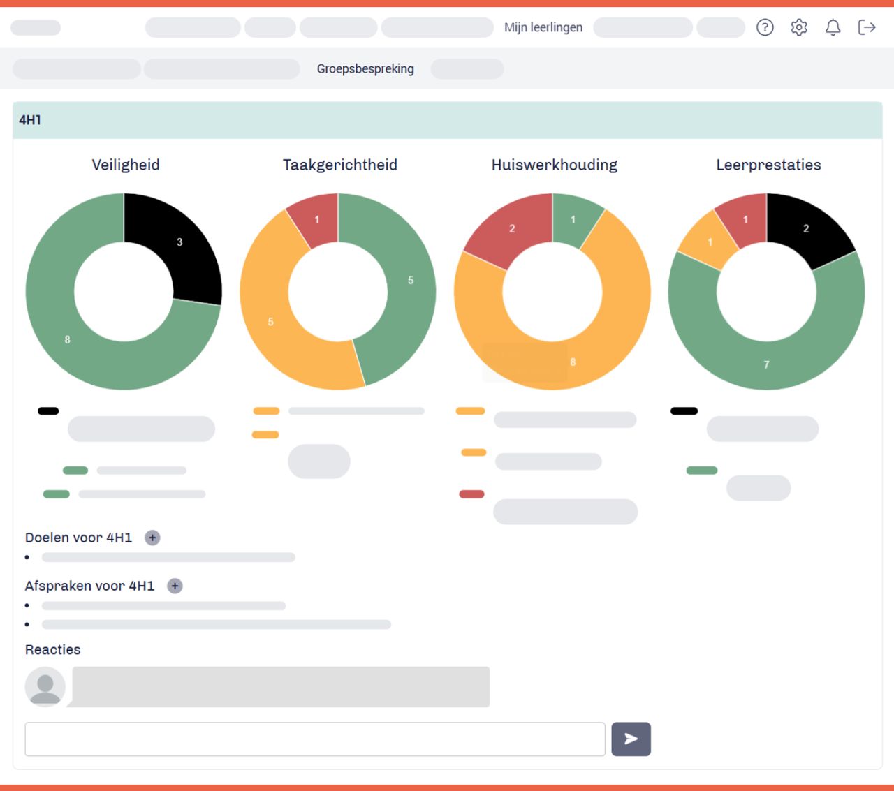Image resolution: width=894 pixels, height=791 pixels.
Task: Open the help question mark icon
Action: click(x=765, y=27)
